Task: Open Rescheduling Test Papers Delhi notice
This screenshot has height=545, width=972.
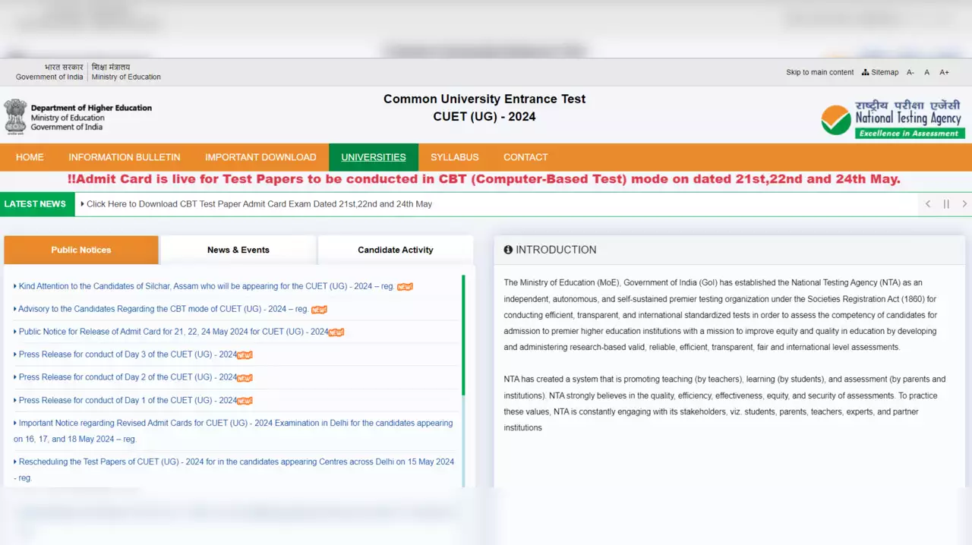Action: 234,470
